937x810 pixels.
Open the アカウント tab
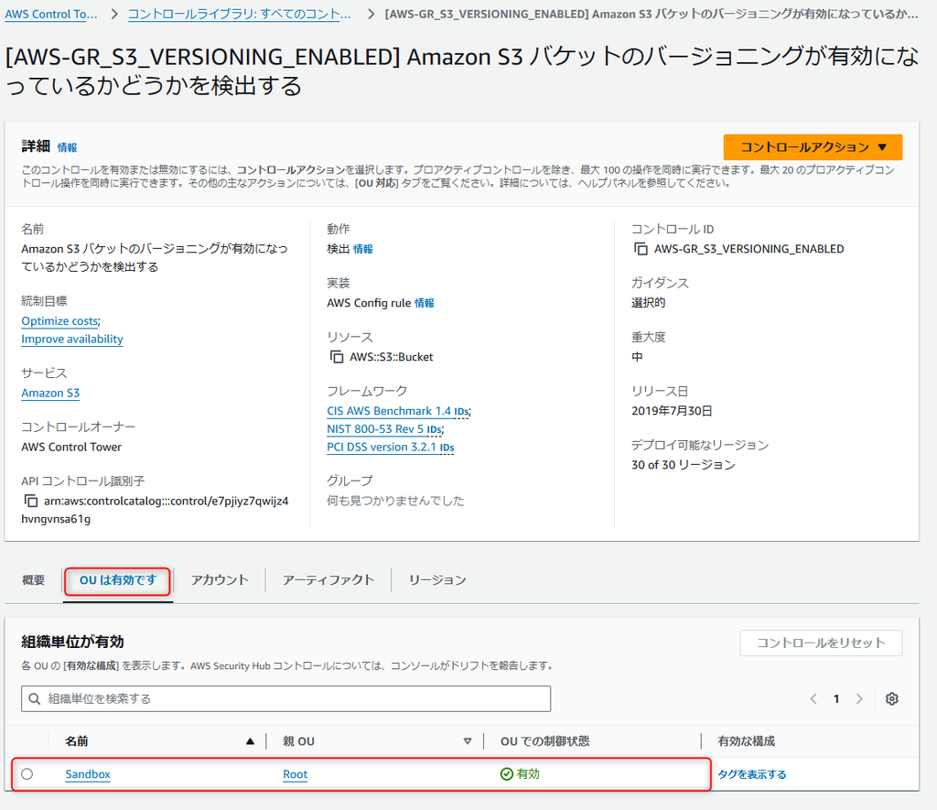click(x=220, y=580)
